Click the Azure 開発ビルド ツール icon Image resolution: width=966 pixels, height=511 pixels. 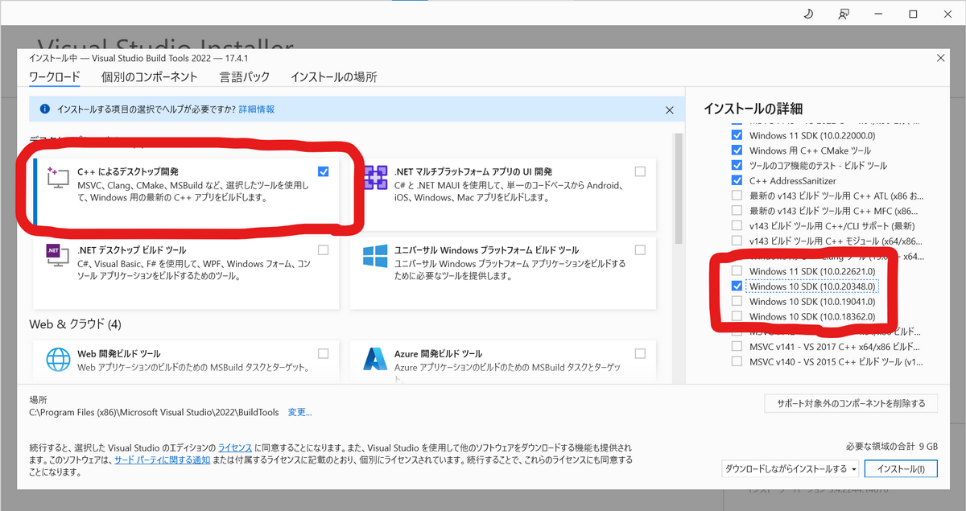tap(376, 359)
